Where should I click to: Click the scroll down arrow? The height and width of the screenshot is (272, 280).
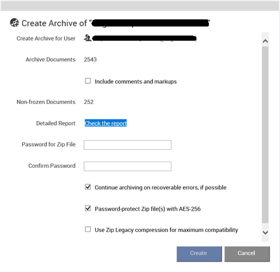coord(265,233)
